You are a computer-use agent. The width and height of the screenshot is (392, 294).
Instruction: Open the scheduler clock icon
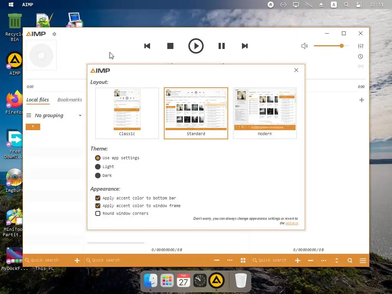361,57
